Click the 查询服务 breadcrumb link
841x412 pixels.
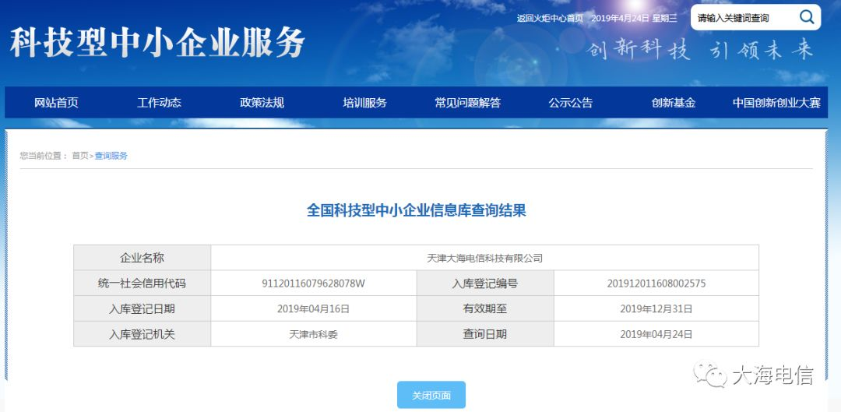(x=111, y=156)
